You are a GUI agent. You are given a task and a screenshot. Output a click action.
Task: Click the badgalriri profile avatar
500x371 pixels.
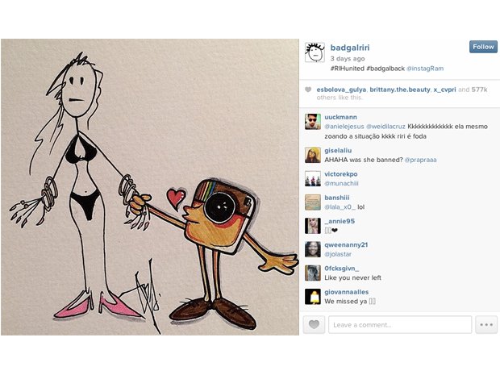point(315,52)
